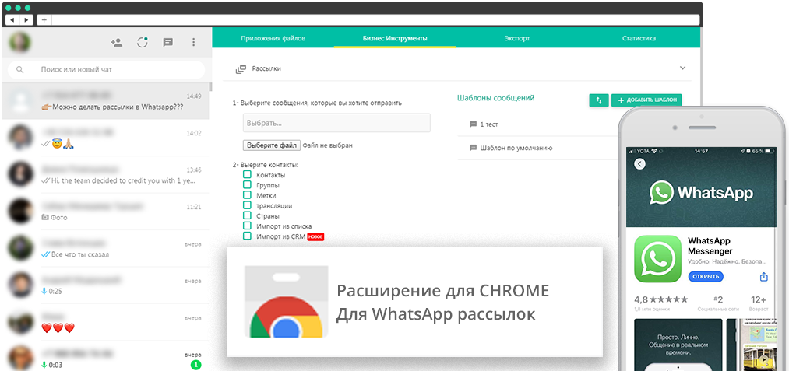This screenshot has width=789, height=371.
Task: Click the search magnifier icon
Action: [x=20, y=70]
